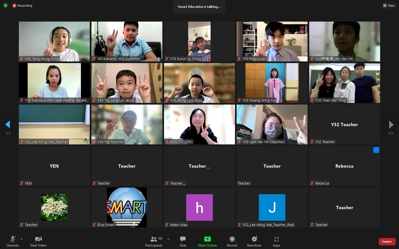Select helen chau's purple avatar tile
Screen dimensions: 399x249
pyautogui.click(x=199, y=207)
